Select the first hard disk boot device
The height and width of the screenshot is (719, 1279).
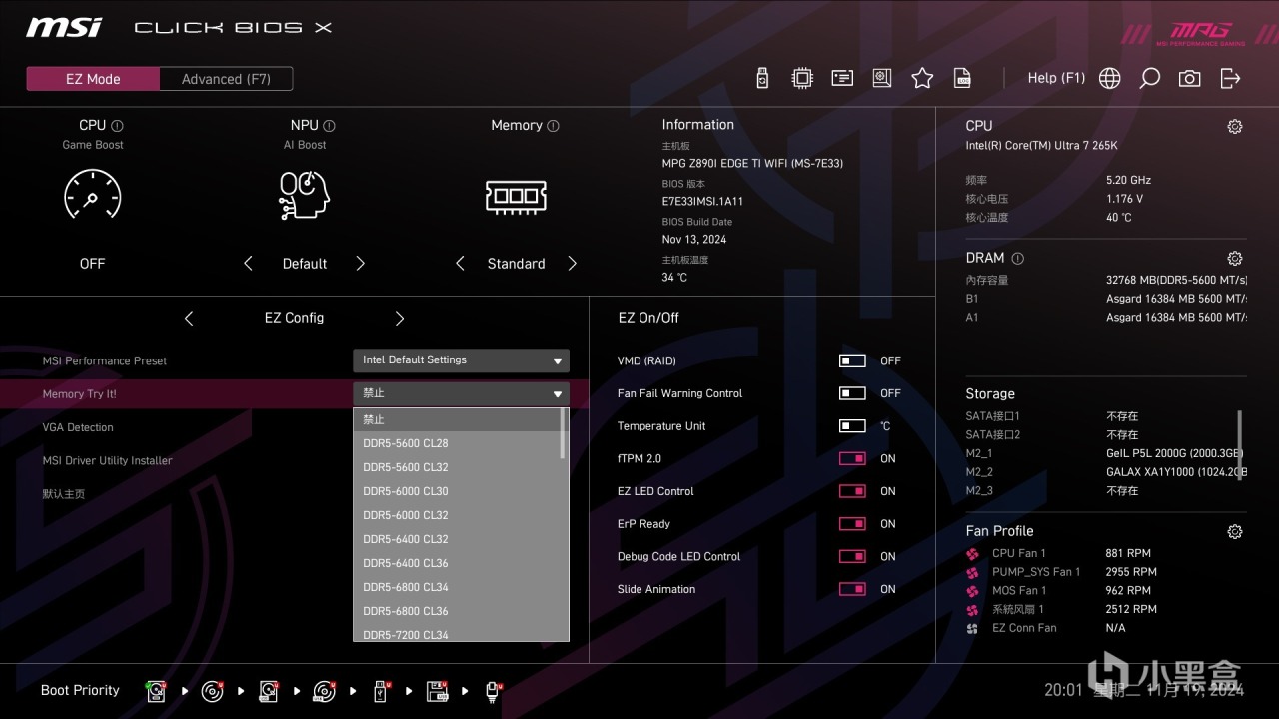click(156, 691)
